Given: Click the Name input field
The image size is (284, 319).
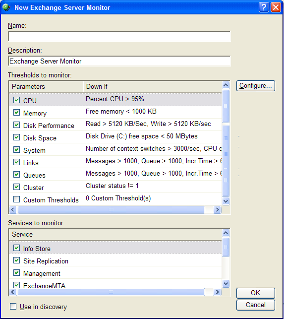Looking at the screenshot, I should tap(119, 36).
